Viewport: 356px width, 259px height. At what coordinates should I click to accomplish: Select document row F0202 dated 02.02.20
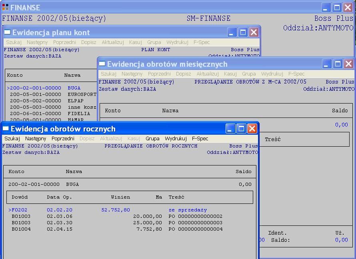click(130, 210)
